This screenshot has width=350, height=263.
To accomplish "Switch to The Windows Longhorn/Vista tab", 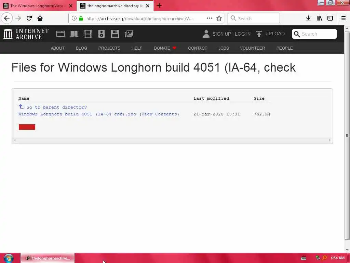I will 36,6.
